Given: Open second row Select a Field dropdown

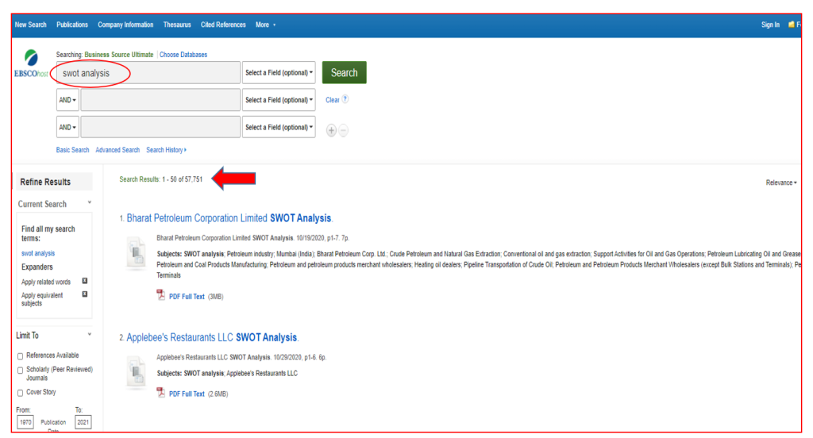Looking at the screenshot, I should coord(279,100).
